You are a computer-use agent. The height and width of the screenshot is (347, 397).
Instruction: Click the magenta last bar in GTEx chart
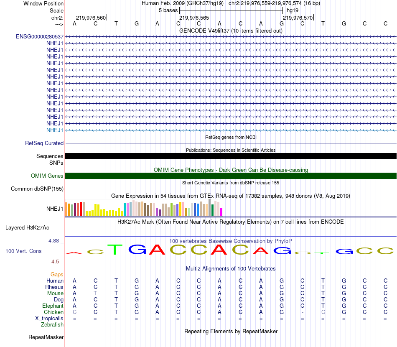pos(221,212)
